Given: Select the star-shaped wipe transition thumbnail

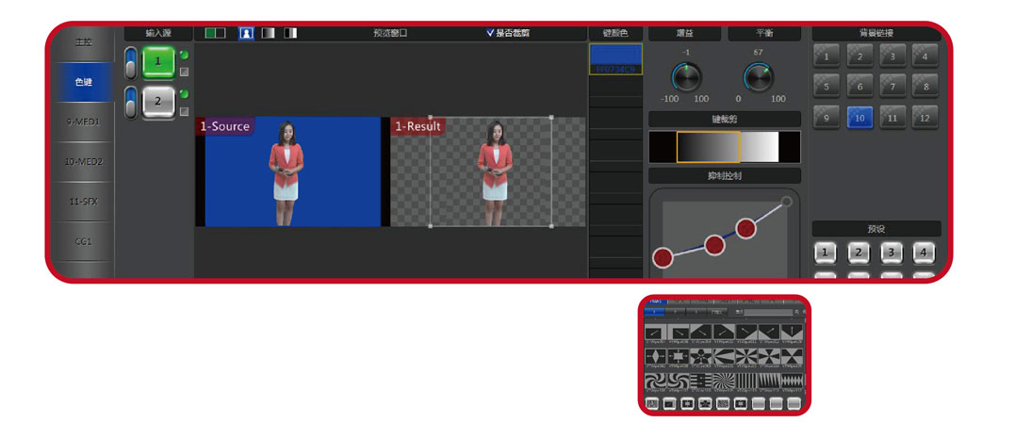Looking at the screenshot, I should click(700, 357).
